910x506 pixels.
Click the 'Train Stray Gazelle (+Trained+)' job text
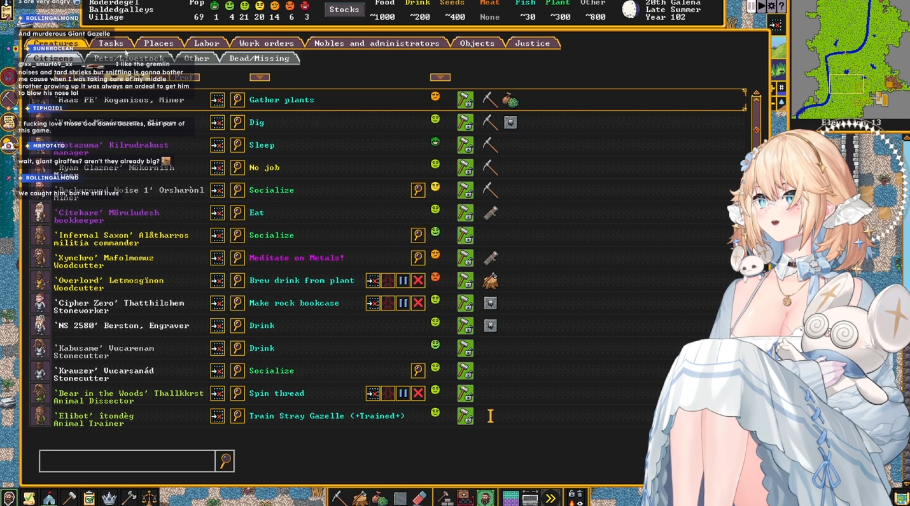point(327,416)
